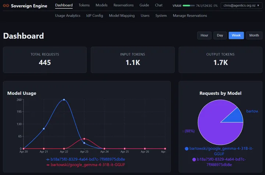Open the Tokens tab
Screen dimensions: 265x175
pyautogui.click(x=84, y=5)
